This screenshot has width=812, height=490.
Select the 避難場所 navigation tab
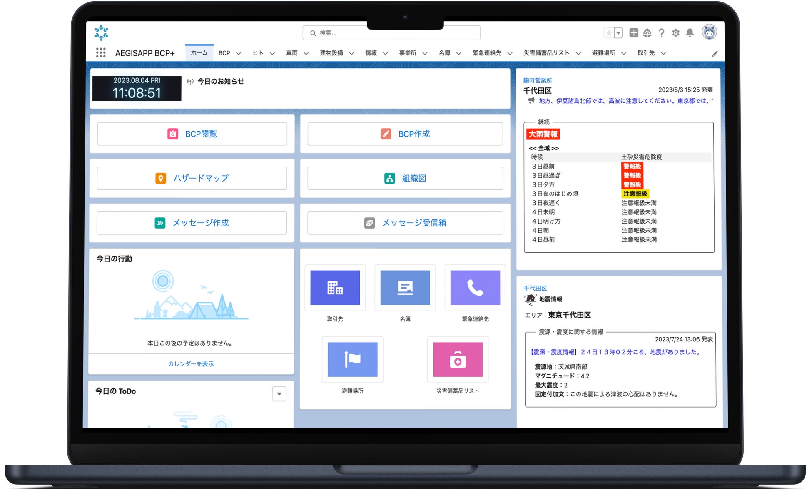[x=603, y=53]
